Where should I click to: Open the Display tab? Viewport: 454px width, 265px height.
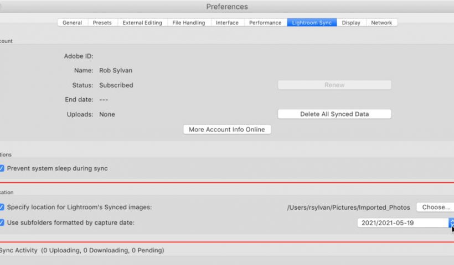351,23
